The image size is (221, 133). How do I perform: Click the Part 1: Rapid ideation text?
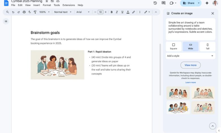click(99, 52)
